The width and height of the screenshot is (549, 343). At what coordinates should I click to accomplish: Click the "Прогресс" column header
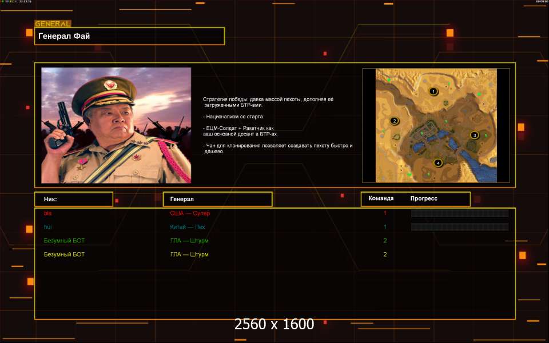(x=424, y=199)
